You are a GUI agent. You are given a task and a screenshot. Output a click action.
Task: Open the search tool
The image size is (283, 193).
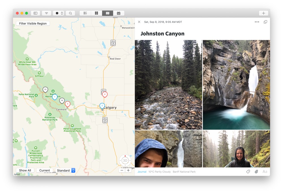coord(70,13)
